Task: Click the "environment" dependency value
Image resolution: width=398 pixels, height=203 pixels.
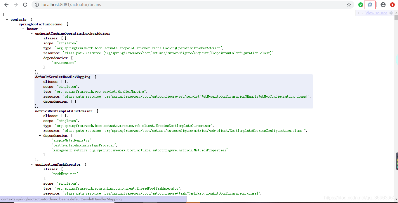Action: pyautogui.click(x=64, y=62)
